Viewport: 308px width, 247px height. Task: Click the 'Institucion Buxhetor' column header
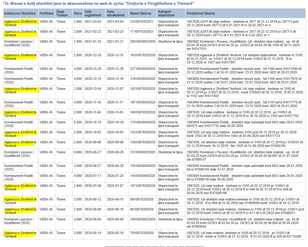tap(20, 14)
